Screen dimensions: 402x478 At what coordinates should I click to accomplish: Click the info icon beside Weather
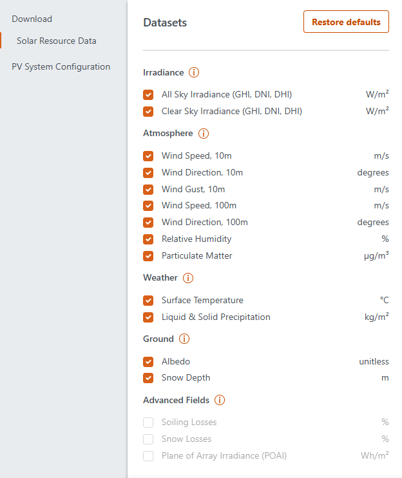[x=188, y=278]
